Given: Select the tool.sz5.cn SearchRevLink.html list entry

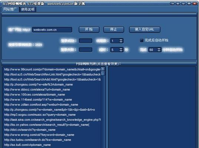Looking at the screenshot, I should click(52, 74).
